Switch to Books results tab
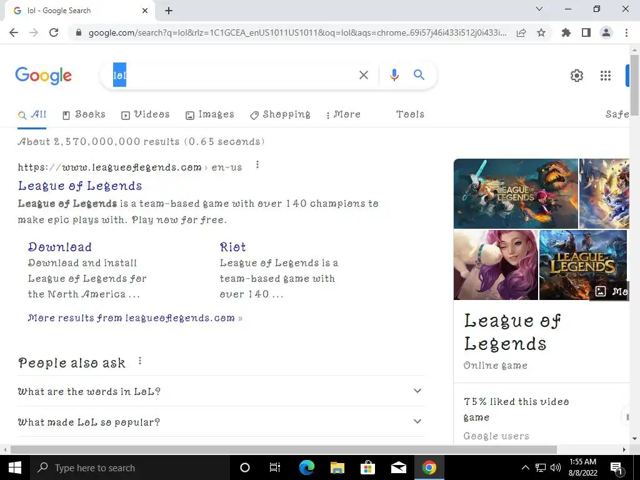Viewport: 640px width, 480px height. click(x=84, y=115)
